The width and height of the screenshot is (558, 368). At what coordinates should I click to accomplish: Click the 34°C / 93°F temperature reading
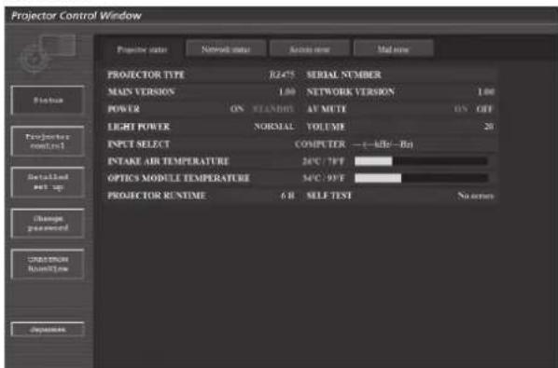click(x=323, y=178)
